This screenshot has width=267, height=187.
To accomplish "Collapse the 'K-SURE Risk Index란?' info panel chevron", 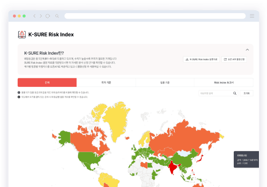I will pyautogui.click(x=247, y=50).
